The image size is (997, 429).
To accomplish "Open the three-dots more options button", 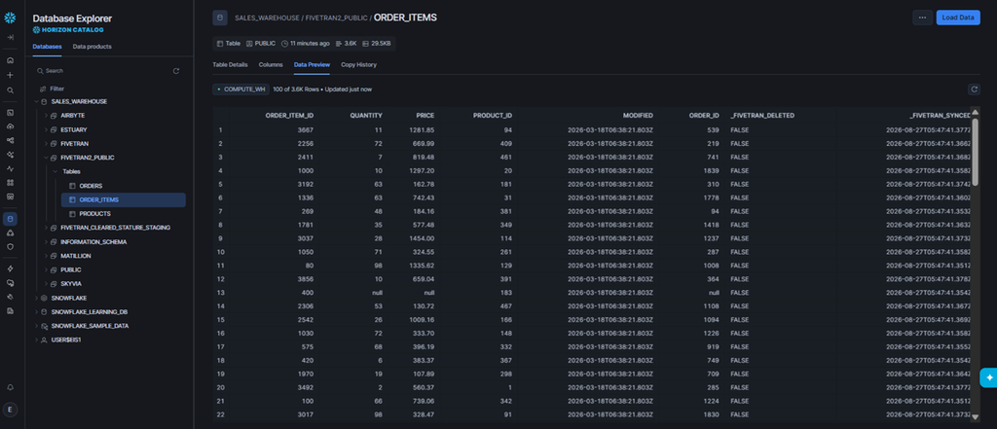I will click(x=923, y=18).
